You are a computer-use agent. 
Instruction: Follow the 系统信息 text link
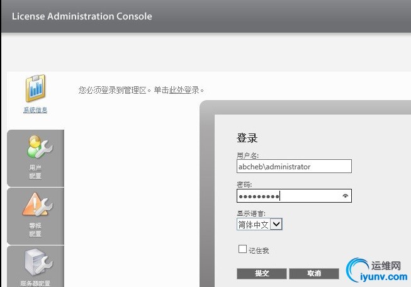click(35, 110)
